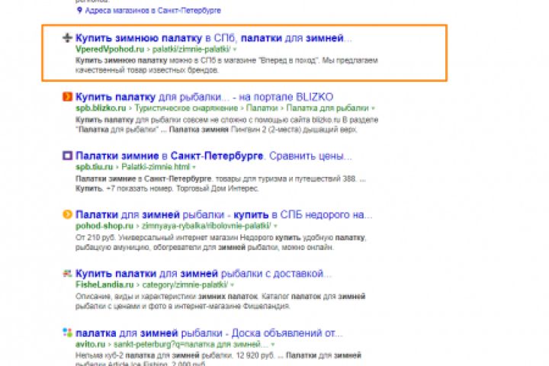The width and height of the screenshot is (549, 366).
Task: Expand dropdown arrow next to pohod-shop.ru URL
Action: coord(275,226)
